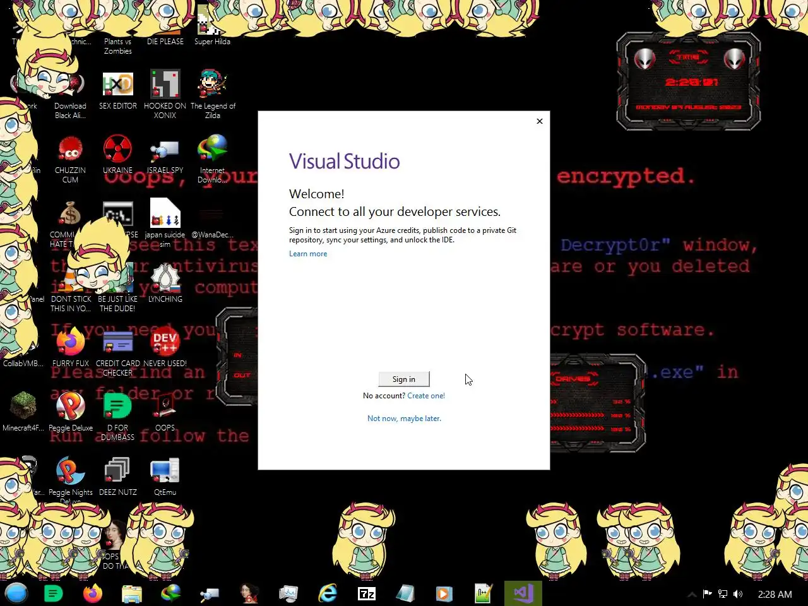
Task: Select the CollabVMB... shortcut label
Action: pos(23,364)
